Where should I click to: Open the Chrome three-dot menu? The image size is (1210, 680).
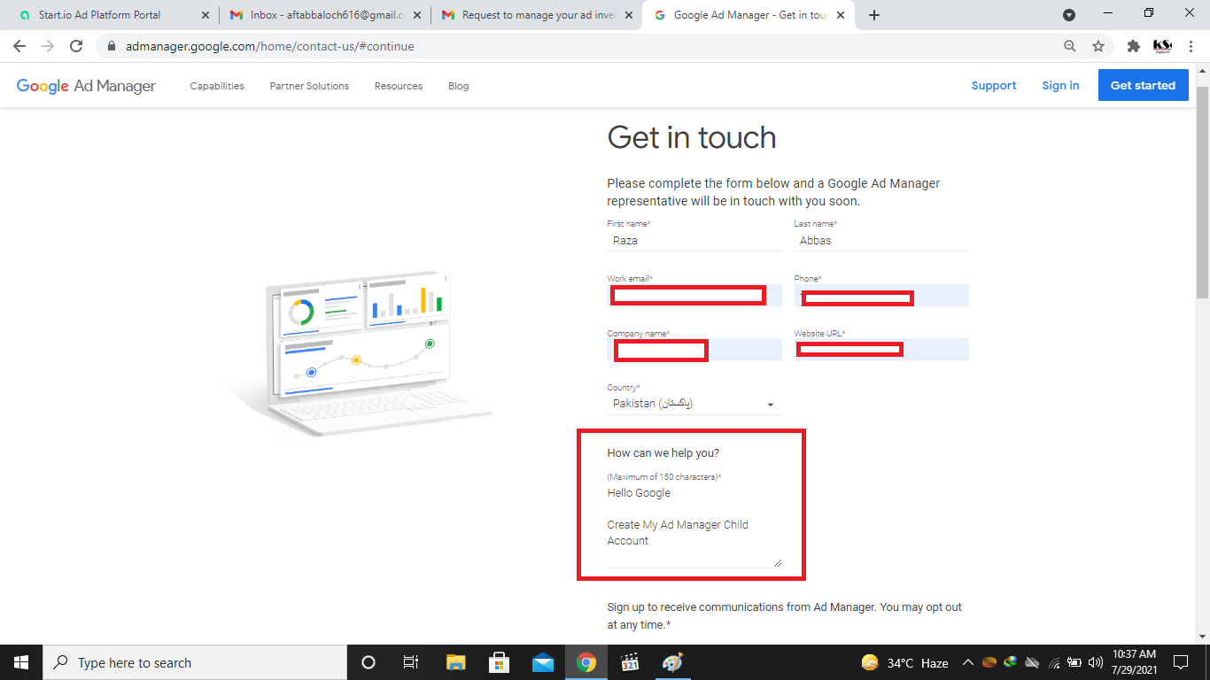[x=1191, y=46]
